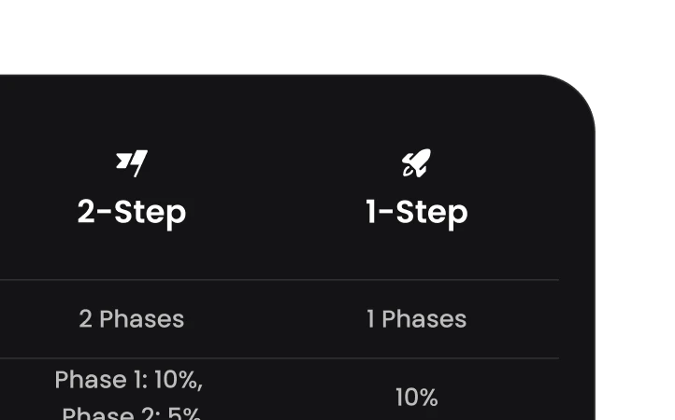Click divider line below the 1-Step heading

pyautogui.click(x=416, y=280)
